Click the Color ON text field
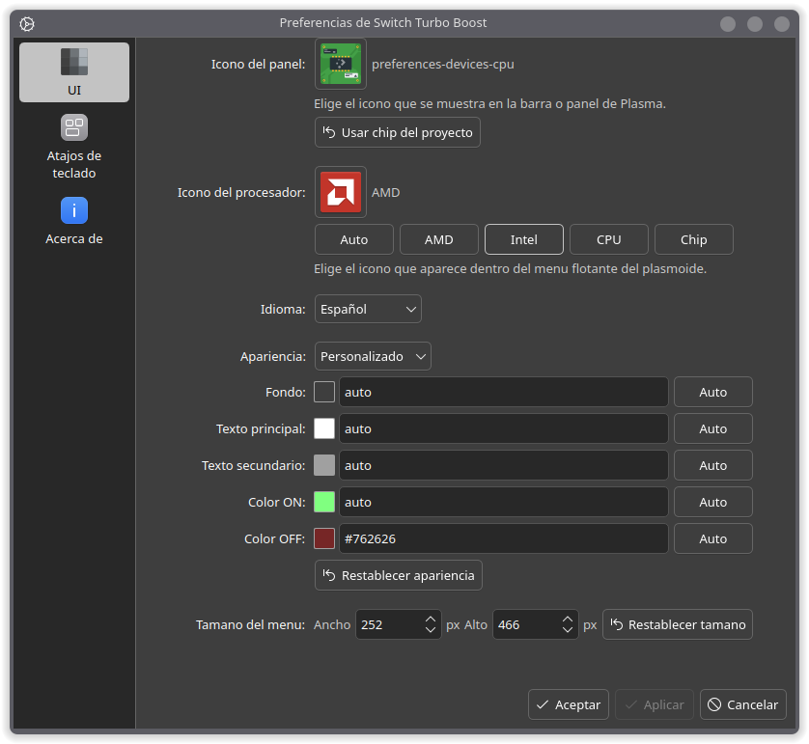This screenshot has height=744, width=809. click(504, 502)
